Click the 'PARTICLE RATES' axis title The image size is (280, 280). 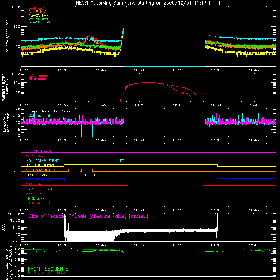4,87
